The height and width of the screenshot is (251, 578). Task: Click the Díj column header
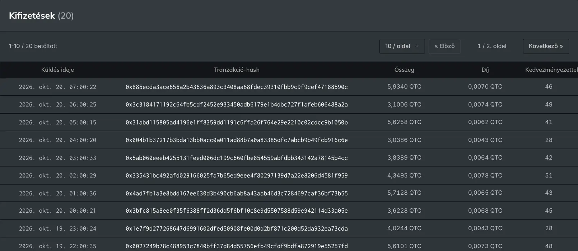click(x=485, y=70)
